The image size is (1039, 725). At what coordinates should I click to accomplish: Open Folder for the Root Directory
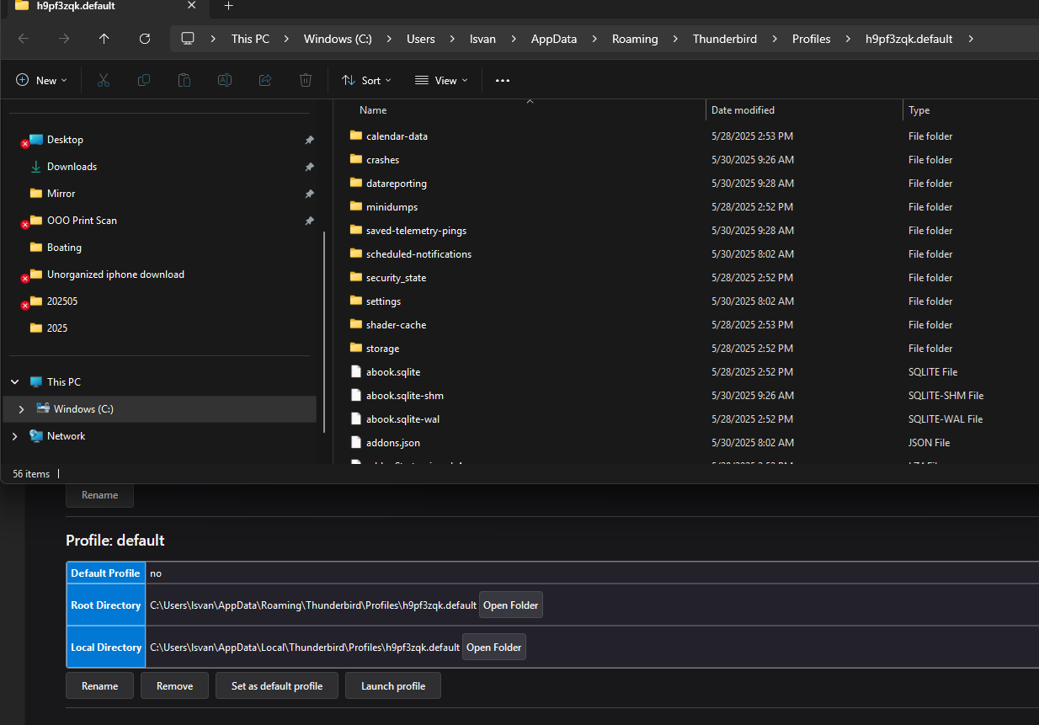(511, 605)
